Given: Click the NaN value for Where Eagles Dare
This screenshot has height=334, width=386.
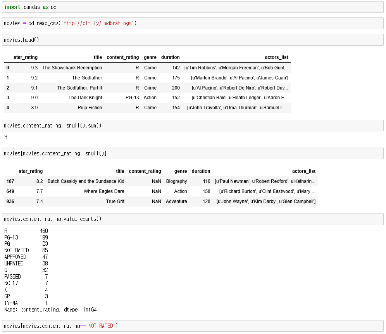Looking at the screenshot, I should tap(156, 191).
